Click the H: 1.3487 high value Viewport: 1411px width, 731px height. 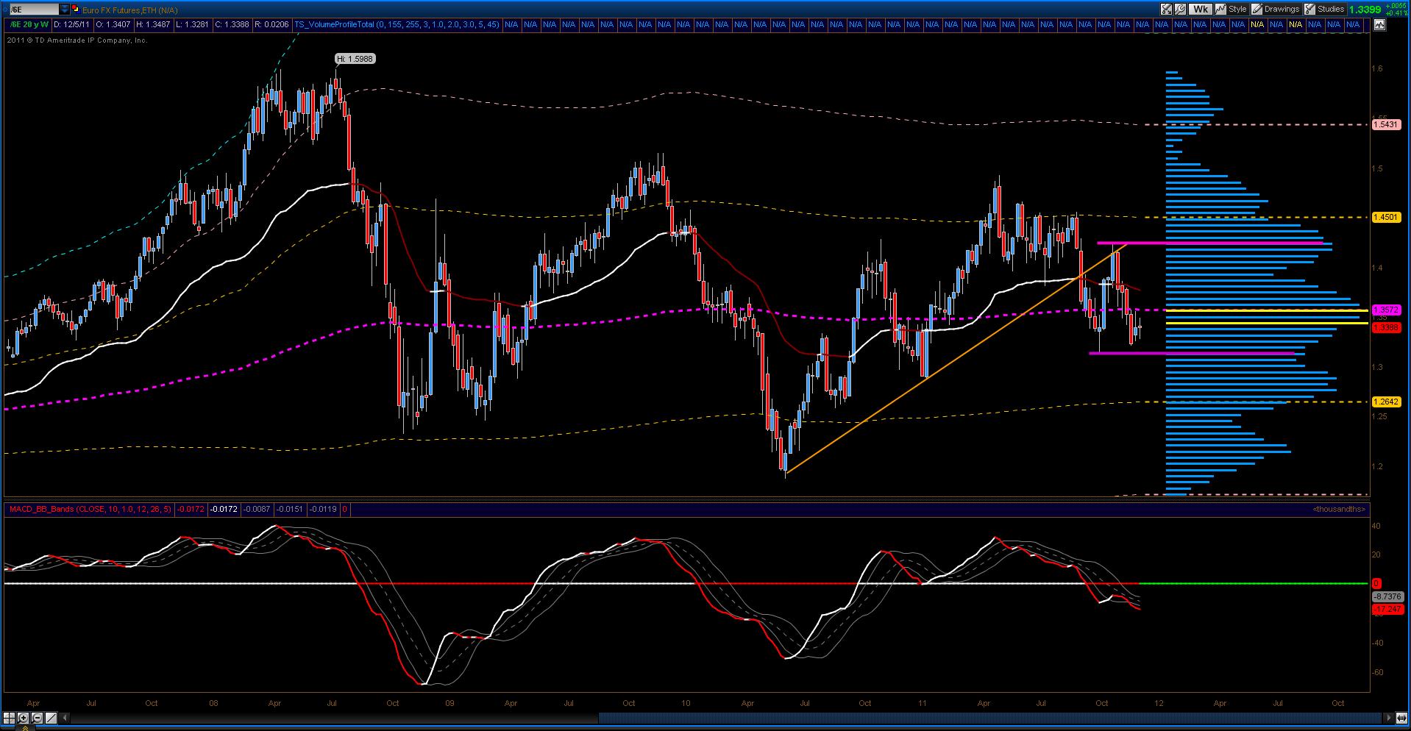point(153,24)
